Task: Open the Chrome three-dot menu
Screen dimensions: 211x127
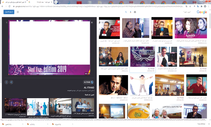Action: 209,6
